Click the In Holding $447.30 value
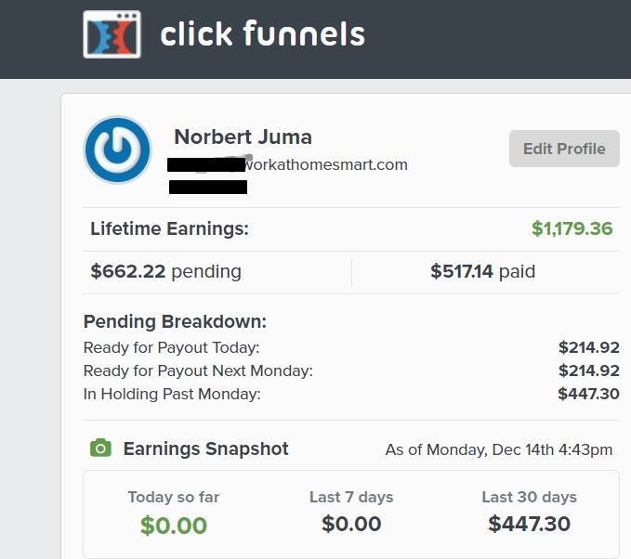Image resolution: width=631 pixels, height=559 pixels. pos(588,394)
